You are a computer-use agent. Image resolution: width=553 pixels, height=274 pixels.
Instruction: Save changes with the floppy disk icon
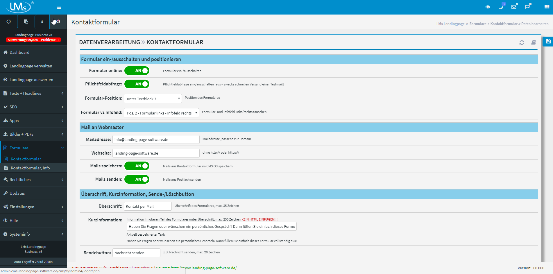point(548,42)
